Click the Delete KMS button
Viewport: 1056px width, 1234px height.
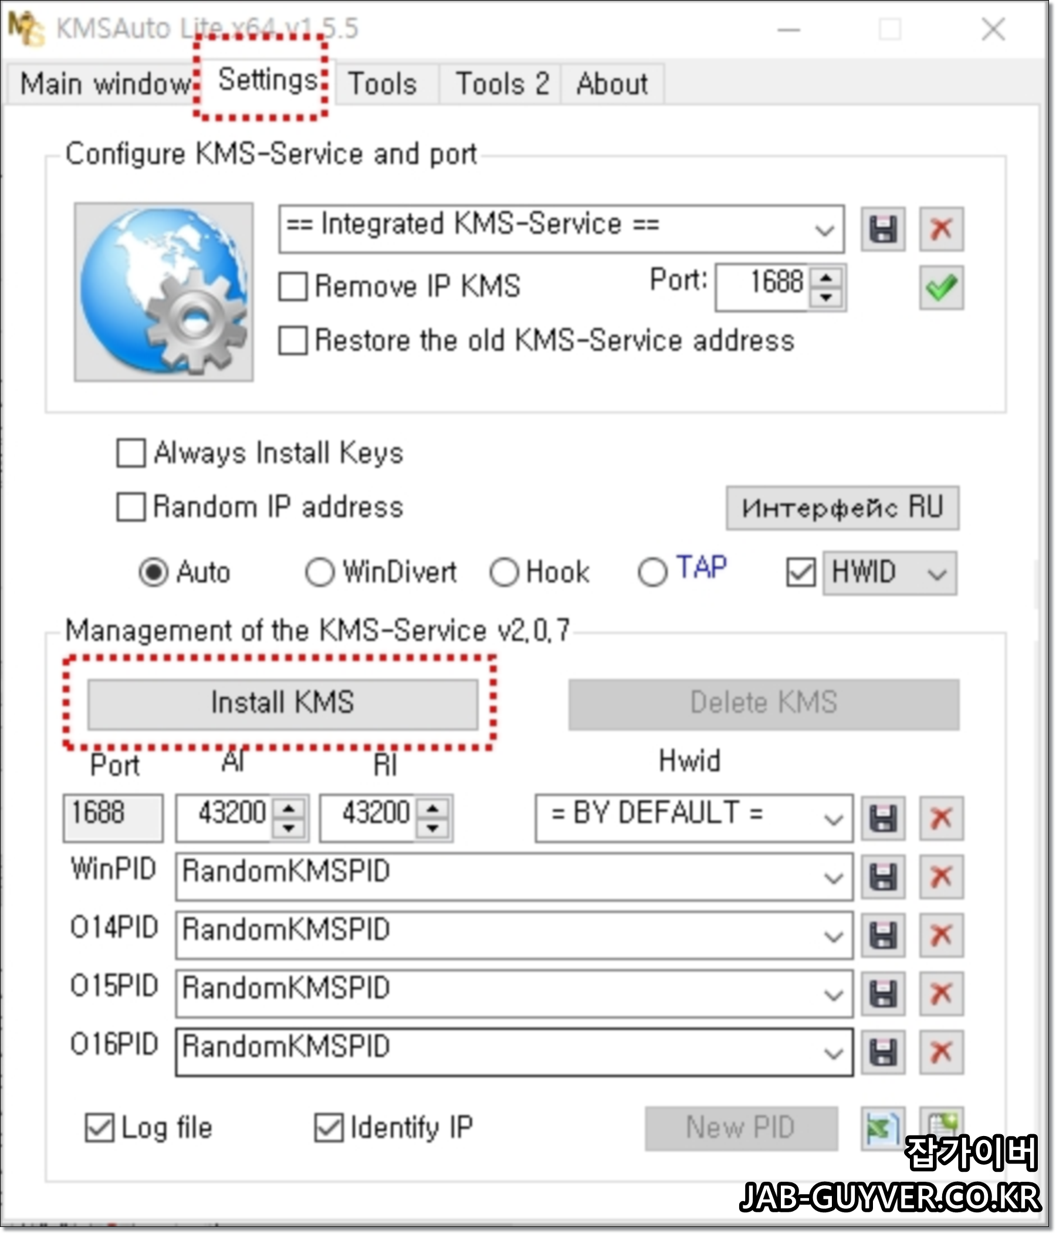point(764,704)
